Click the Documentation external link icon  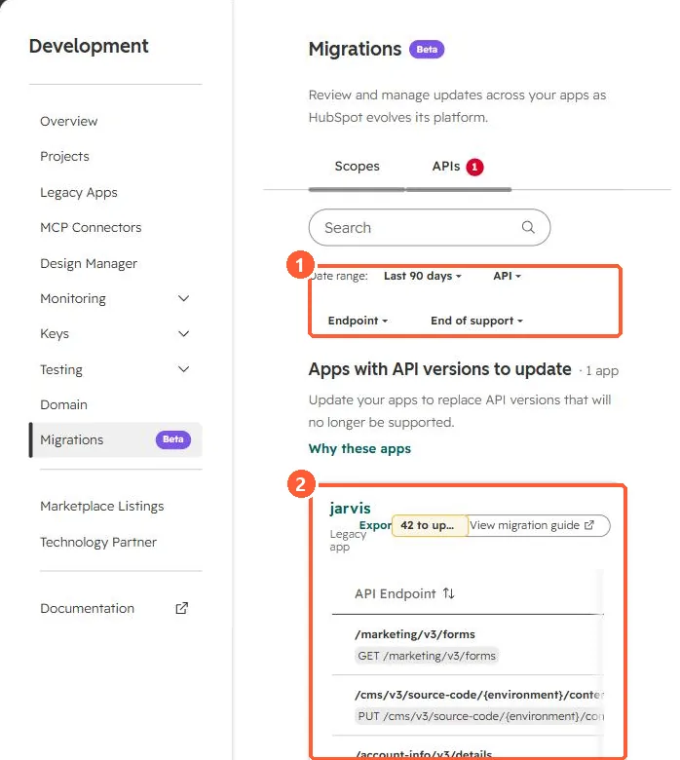pos(182,608)
